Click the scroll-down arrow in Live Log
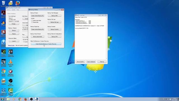Screen dimensions: 179x101 [x=107, y=58]
